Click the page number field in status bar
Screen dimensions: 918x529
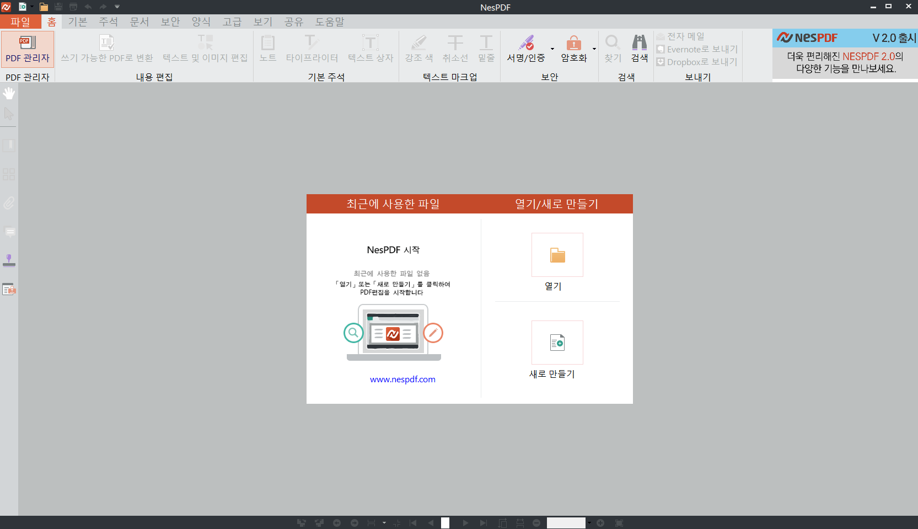pos(445,523)
